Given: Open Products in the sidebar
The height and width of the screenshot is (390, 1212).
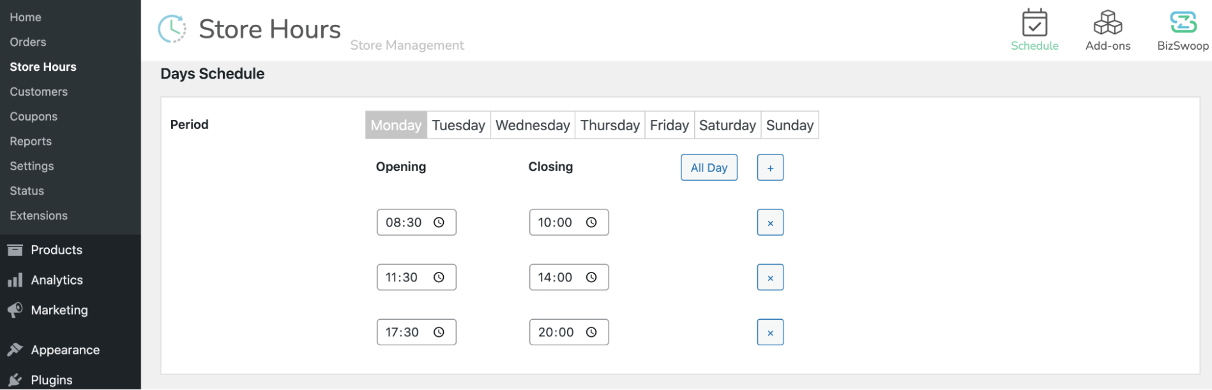Looking at the screenshot, I should 56,250.
